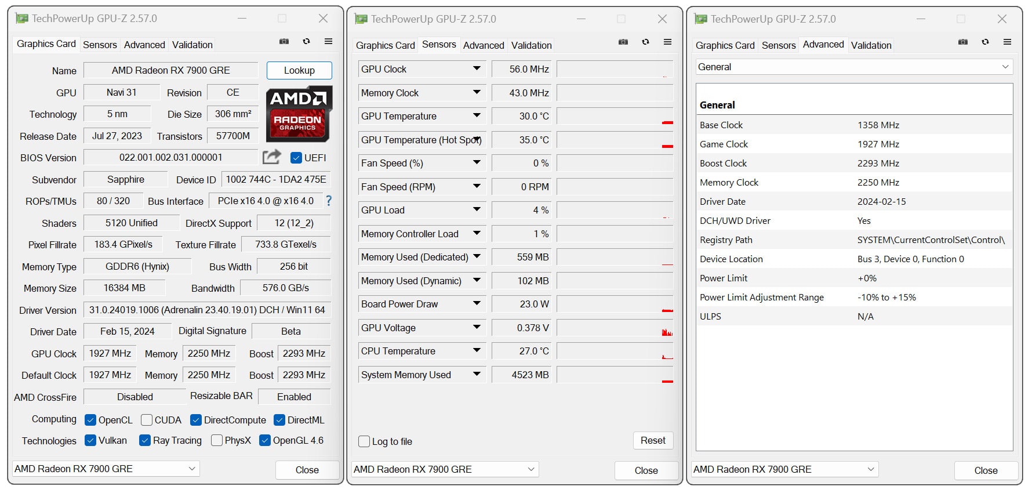Switch to Validation tab in middle window
The image size is (1032, 493).
click(532, 45)
